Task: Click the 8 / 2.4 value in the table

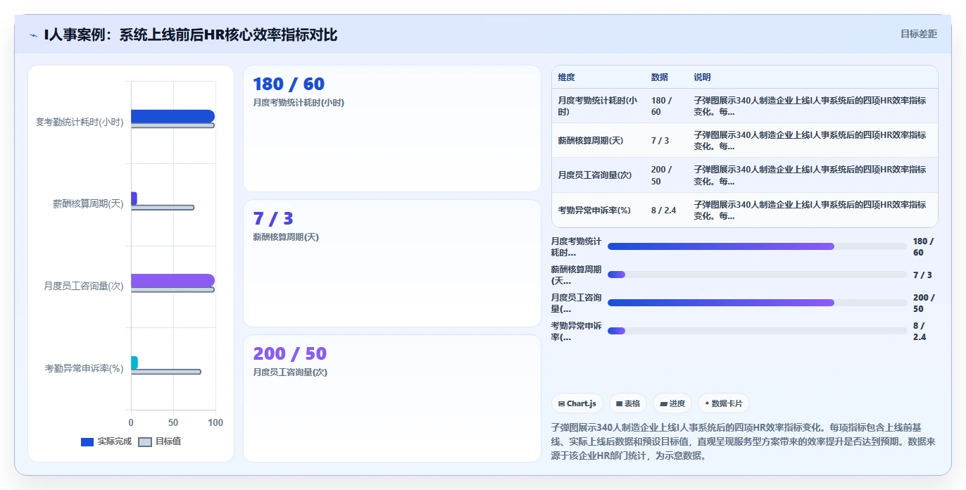Action: pyautogui.click(x=664, y=210)
